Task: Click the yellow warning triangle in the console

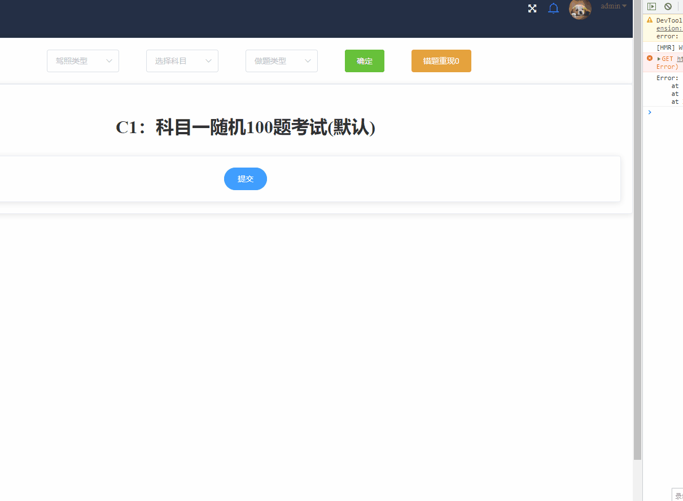Action: tap(650, 20)
